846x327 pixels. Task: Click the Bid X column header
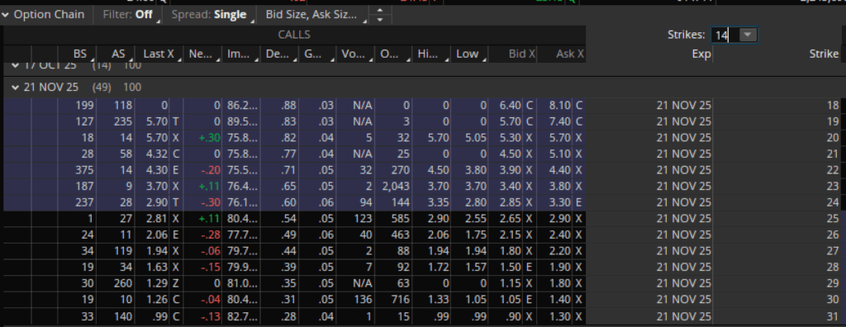(512, 54)
